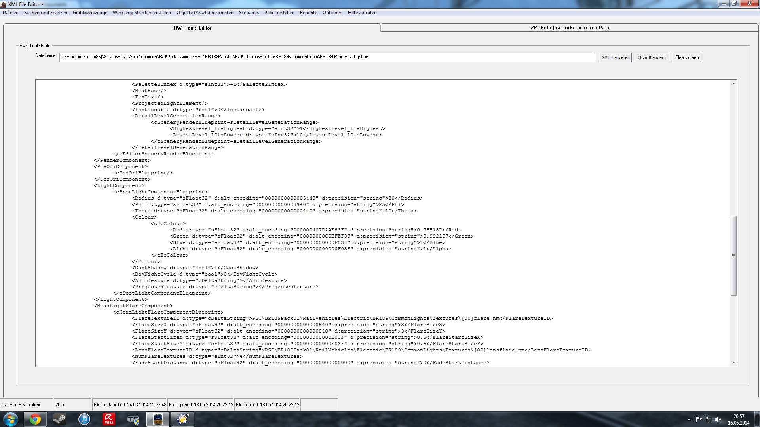The width and height of the screenshot is (760, 427).
Task: Click the cPosOriBlueprint XML line
Action: coord(143,173)
